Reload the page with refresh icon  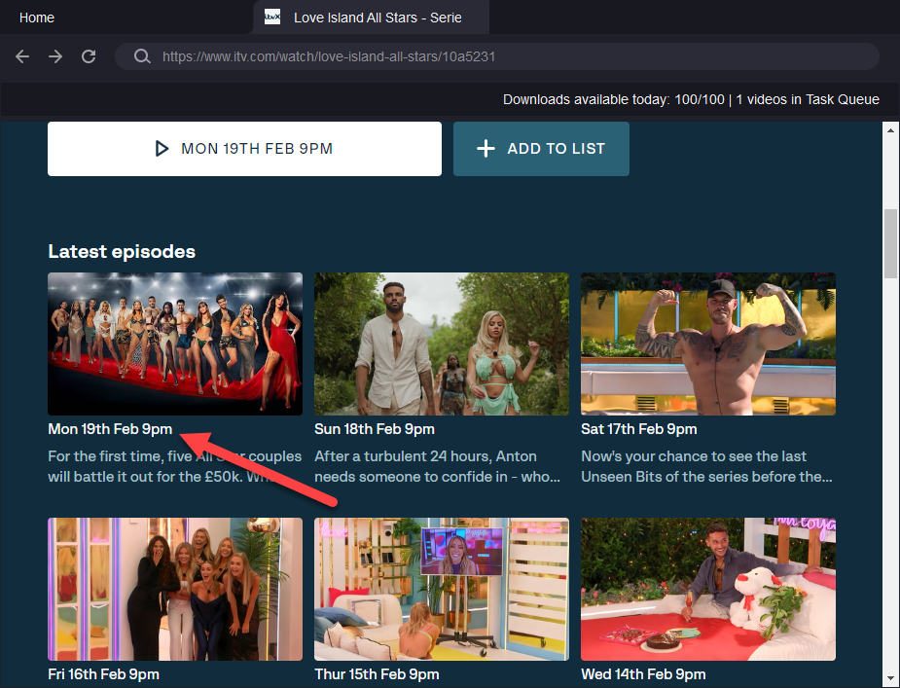pos(89,56)
